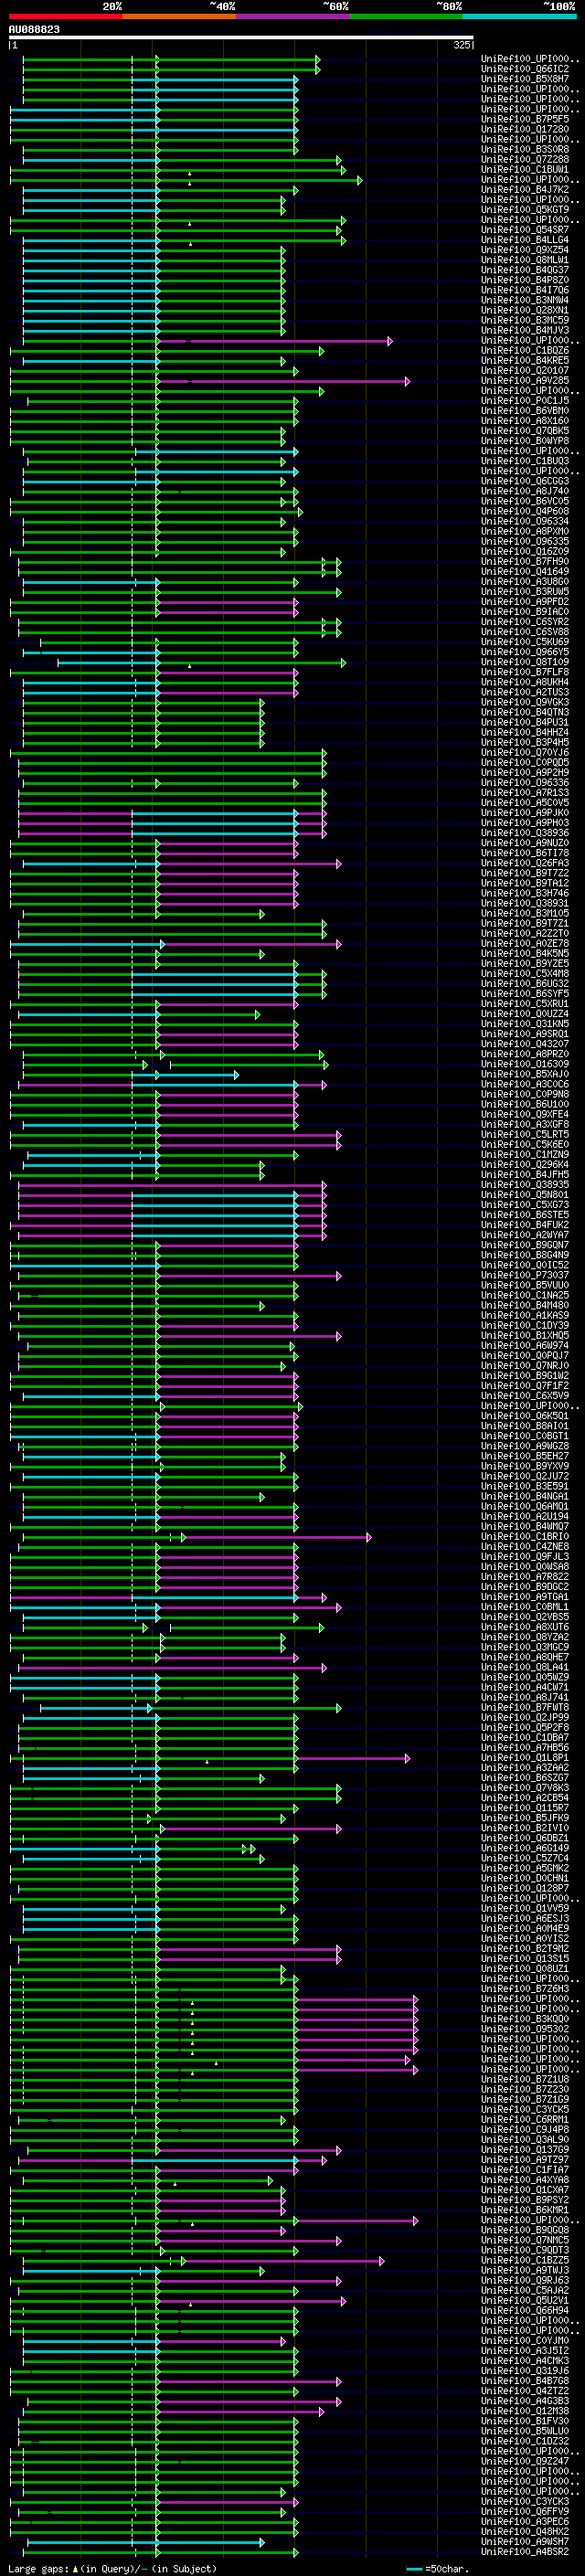Select hit label UniRef100_Q9VGK3

pos(525,702)
